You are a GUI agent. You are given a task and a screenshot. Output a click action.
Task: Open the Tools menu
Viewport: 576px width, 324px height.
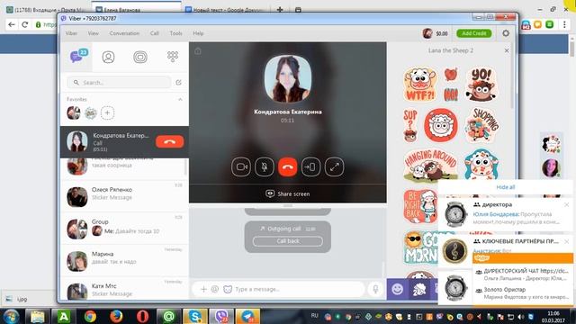(x=176, y=33)
